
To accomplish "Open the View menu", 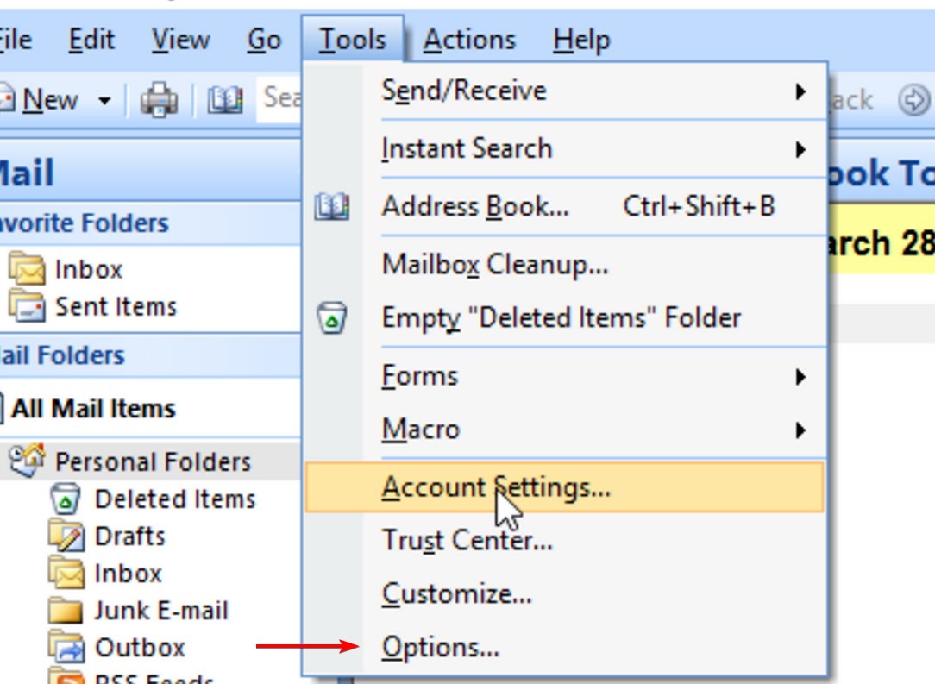I will coord(180,40).
